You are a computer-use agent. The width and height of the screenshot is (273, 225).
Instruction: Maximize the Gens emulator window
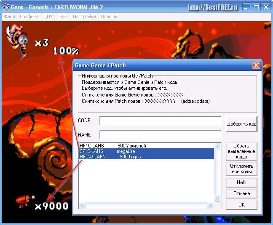256,7
